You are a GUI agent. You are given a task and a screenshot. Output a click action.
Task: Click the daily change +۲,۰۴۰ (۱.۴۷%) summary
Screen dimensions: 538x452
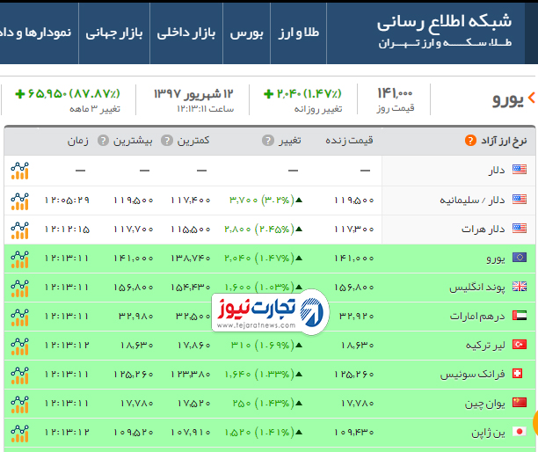(x=302, y=94)
